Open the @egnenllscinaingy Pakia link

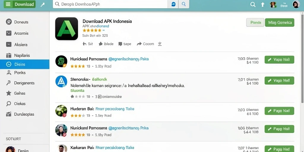(x=129, y=59)
